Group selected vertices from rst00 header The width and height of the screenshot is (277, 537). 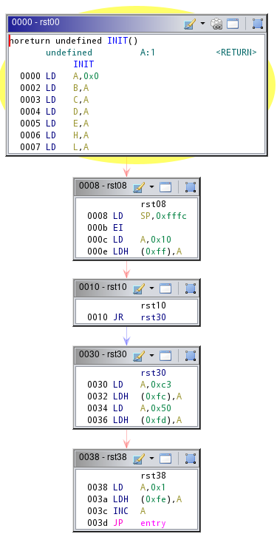coord(258,24)
